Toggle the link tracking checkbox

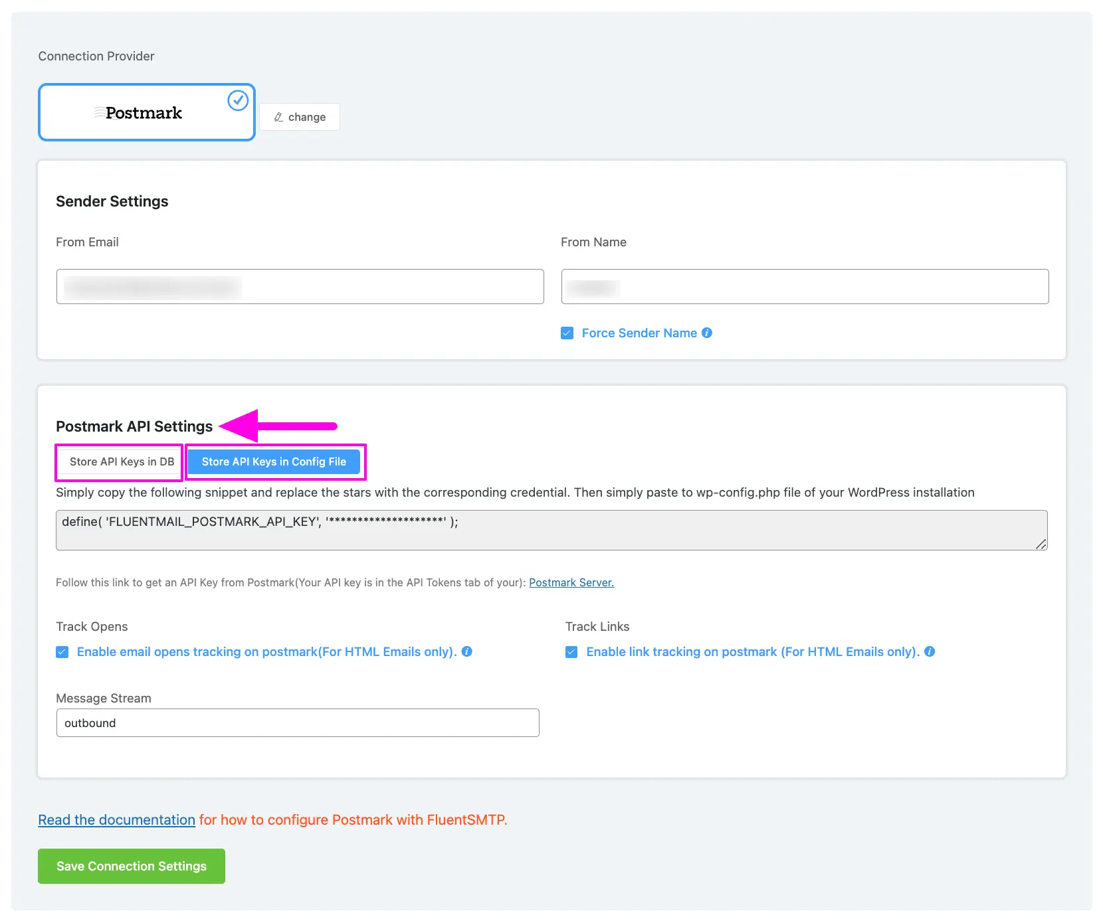tap(571, 651)
